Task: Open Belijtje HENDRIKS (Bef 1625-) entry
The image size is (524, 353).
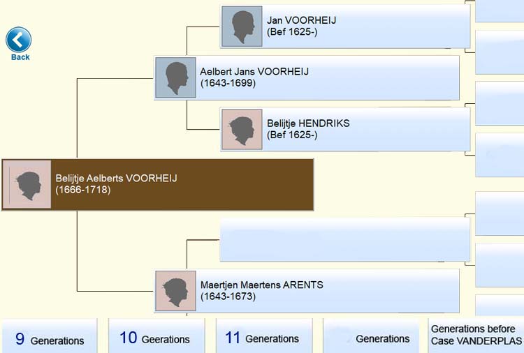Action: 345,129
